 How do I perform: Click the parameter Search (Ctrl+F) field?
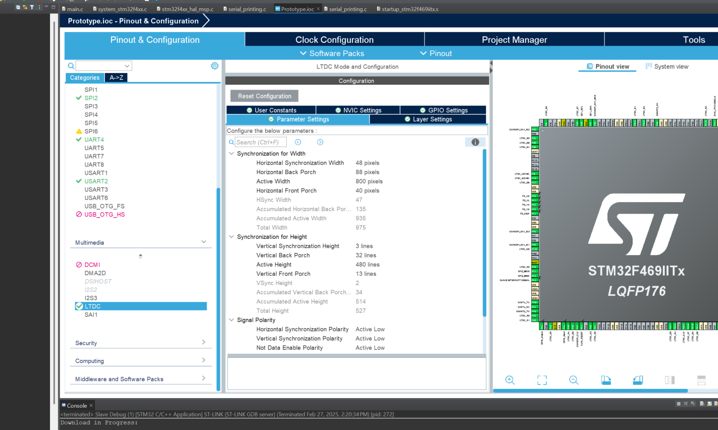(x=260, y=142)
